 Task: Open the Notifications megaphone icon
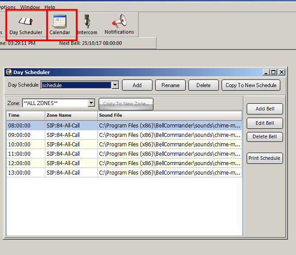(119, 21)
